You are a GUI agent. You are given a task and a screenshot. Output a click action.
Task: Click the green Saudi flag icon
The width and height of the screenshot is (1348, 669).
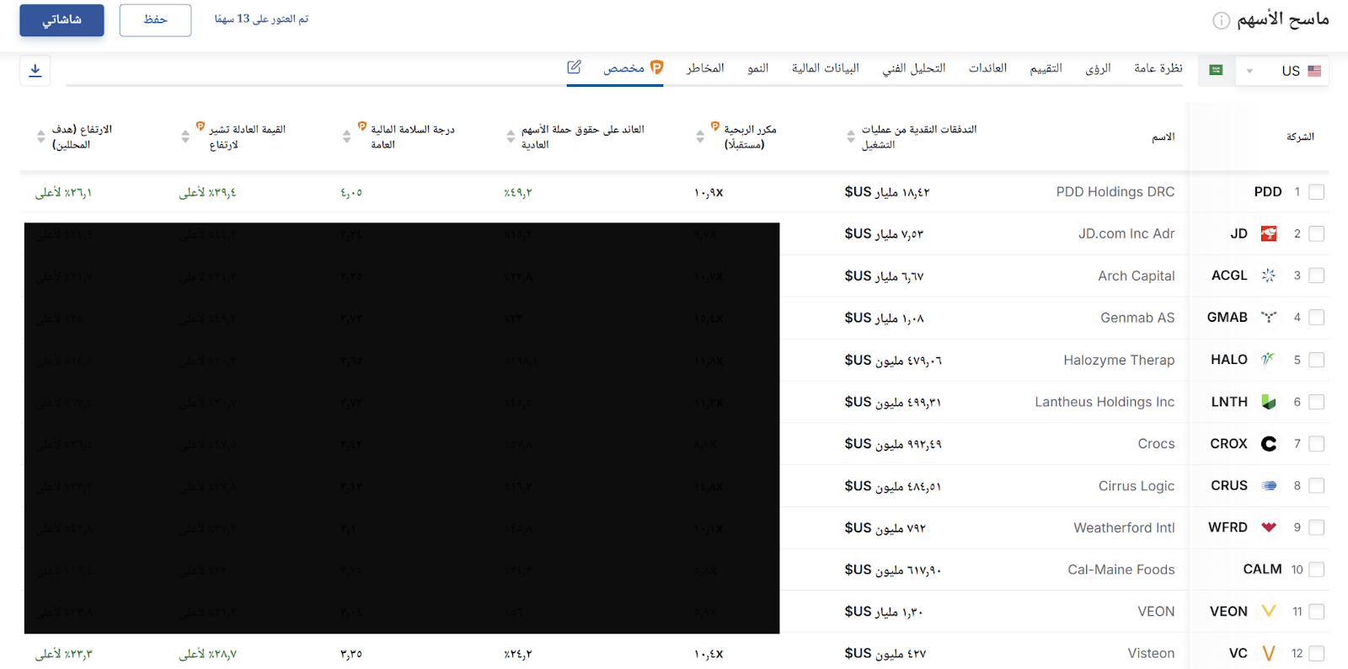(1216, 70)
